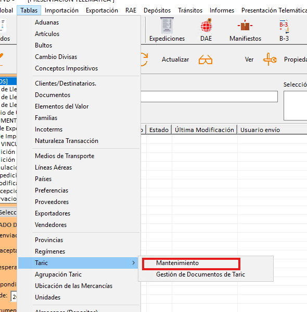Open the Tablas menu

pos(29,10)
